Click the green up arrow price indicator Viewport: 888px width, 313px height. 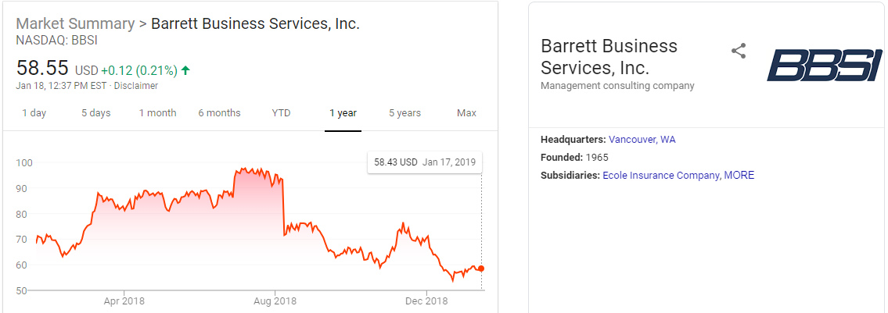click(185, 70)
